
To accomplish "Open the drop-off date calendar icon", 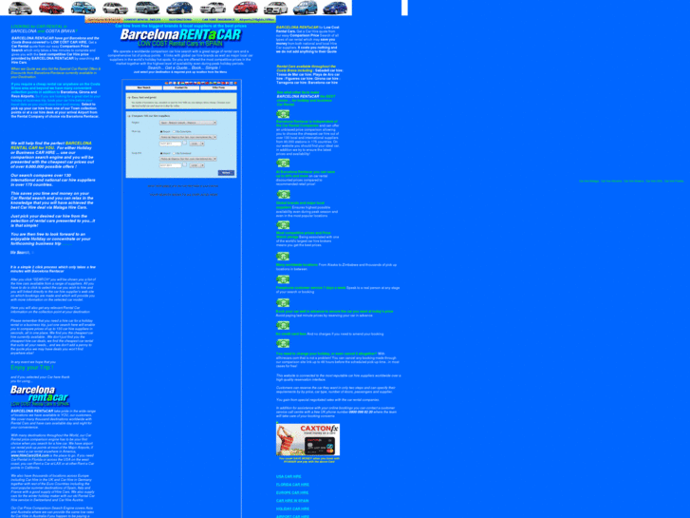I will point(185,164).
